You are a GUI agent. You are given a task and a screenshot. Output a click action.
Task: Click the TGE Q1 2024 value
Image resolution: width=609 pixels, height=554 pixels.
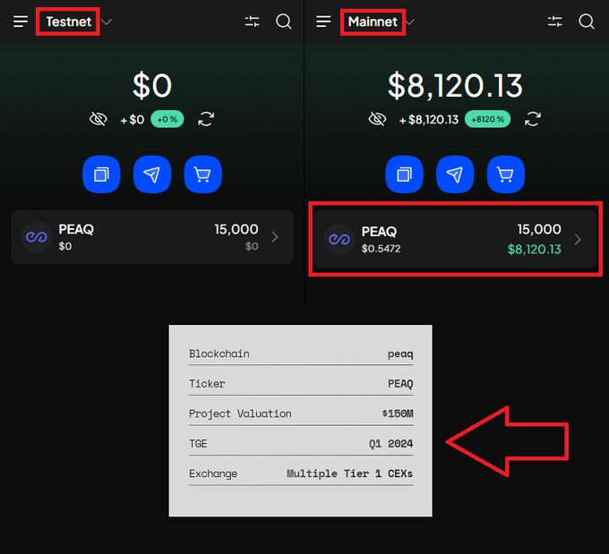click(x=391, y=443)
